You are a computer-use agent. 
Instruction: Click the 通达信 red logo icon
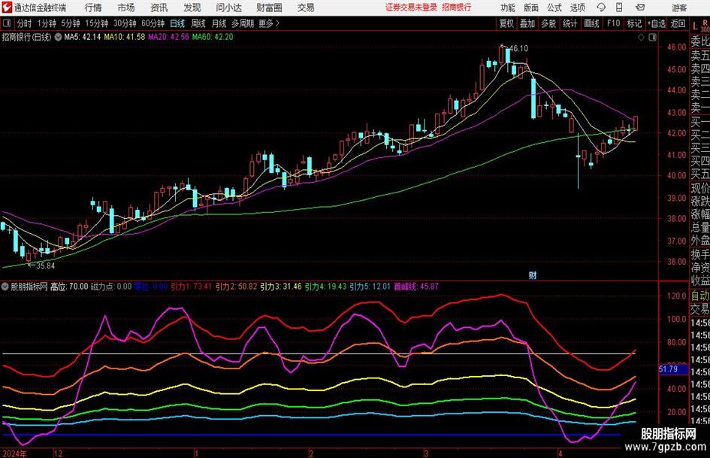[7, 8]
